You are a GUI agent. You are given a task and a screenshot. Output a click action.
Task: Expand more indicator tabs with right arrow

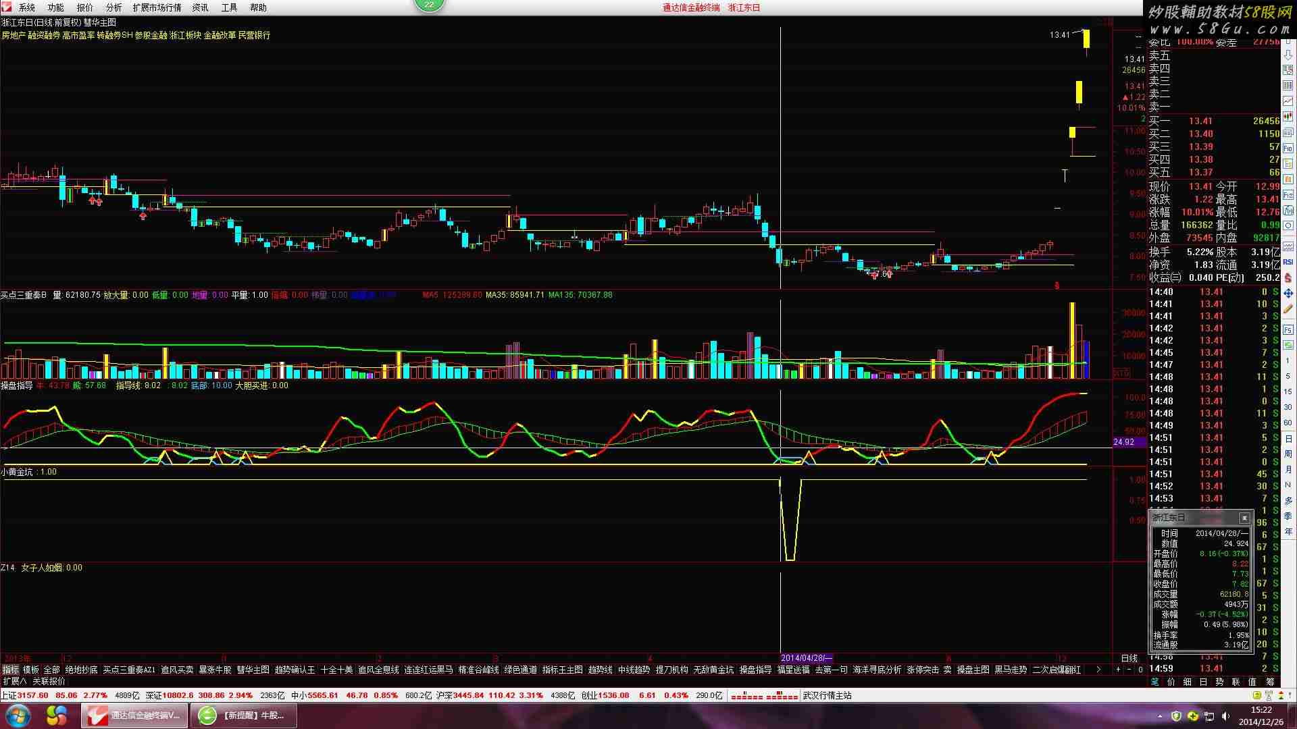pyautogui.click(x=1098, y=670)
